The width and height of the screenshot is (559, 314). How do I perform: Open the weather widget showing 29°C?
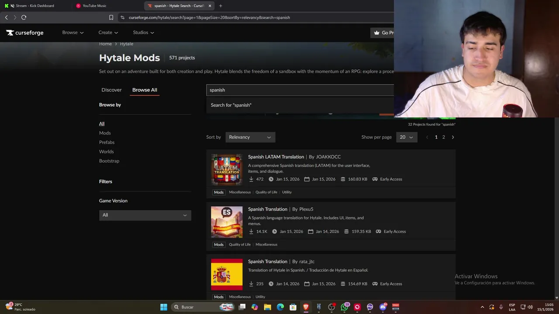(x=20, y=307)
